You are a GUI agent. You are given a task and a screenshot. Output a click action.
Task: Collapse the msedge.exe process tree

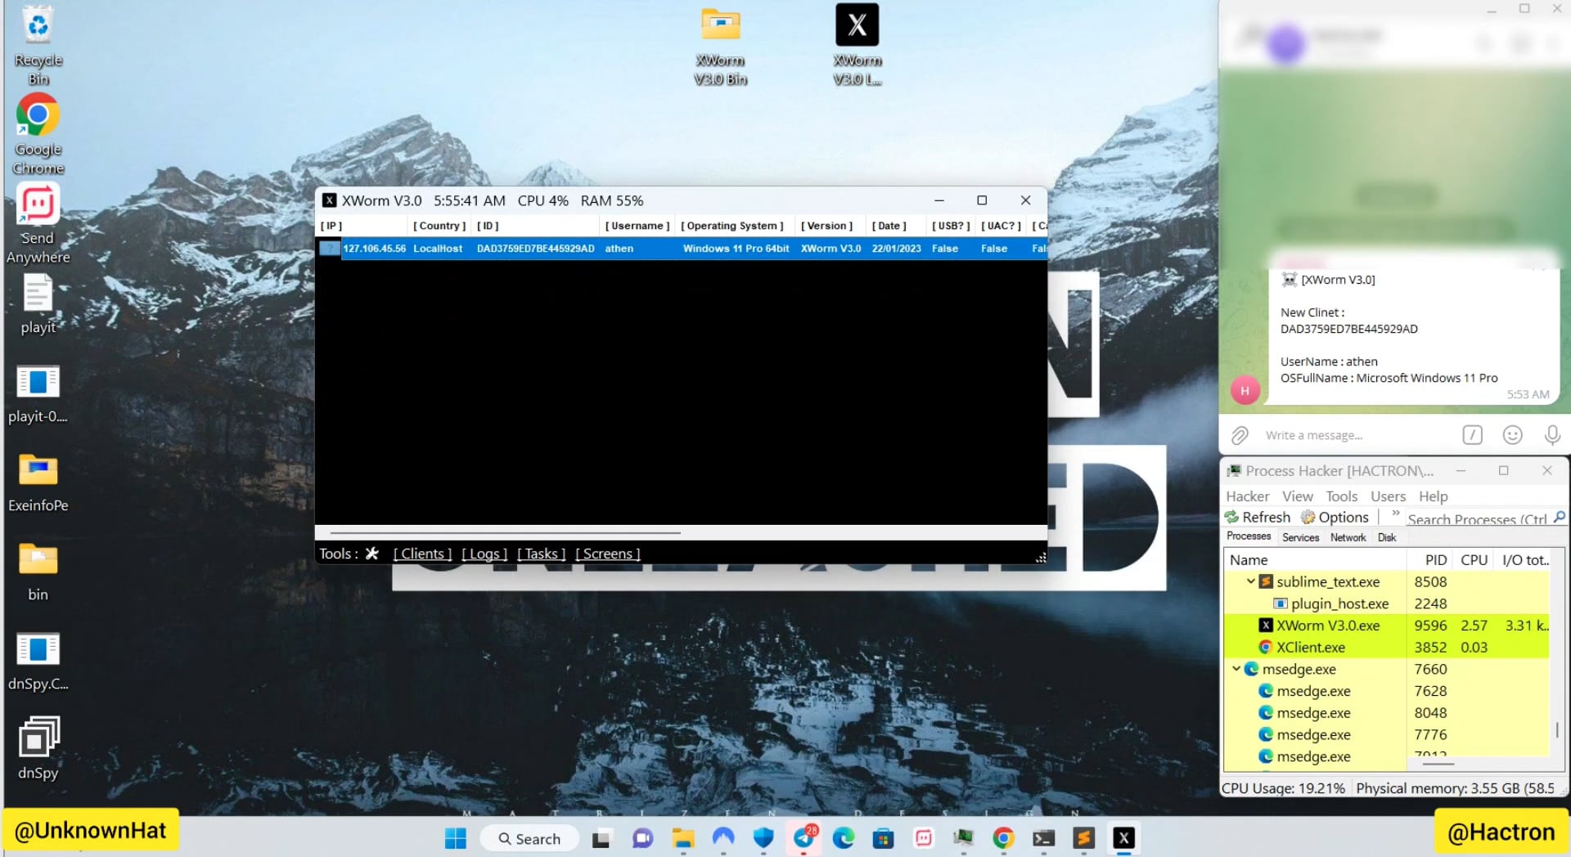click(1236, 669)
